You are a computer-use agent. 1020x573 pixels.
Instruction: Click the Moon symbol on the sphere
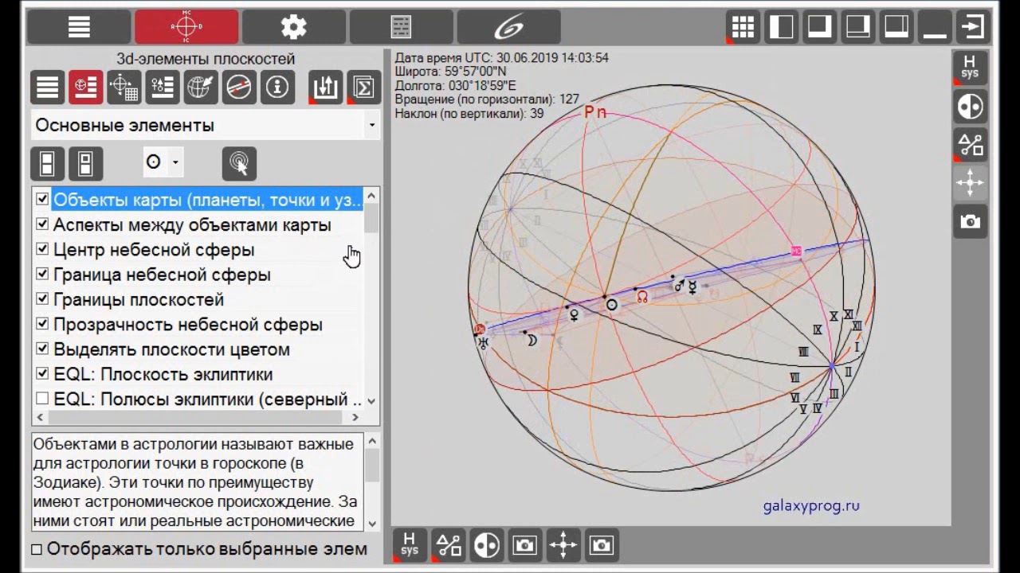tap(532, 340)
